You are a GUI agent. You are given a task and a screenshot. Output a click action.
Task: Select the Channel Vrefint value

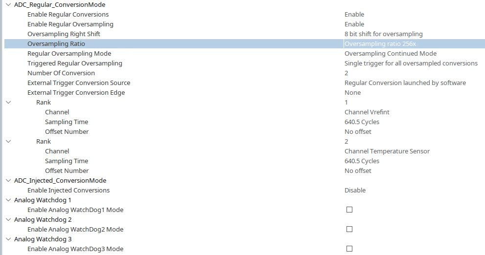tap(367, 112)
